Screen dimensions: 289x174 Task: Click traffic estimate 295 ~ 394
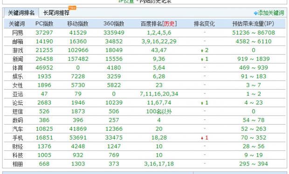[x=254, y=164]
